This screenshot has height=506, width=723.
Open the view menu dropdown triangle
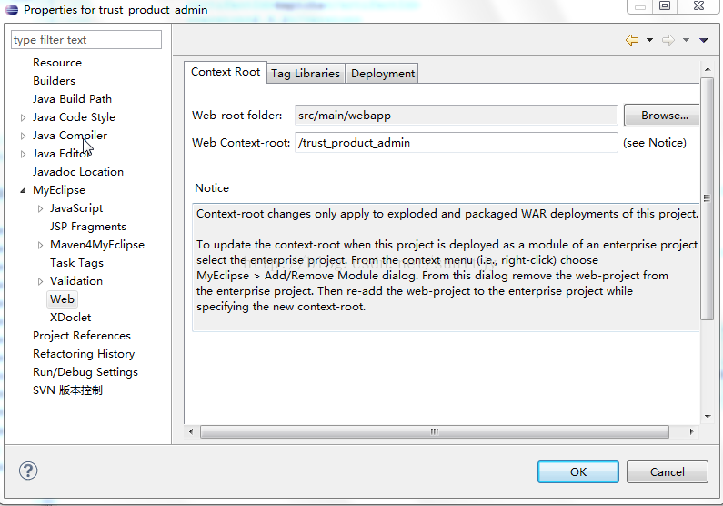(x=704, y=40)
